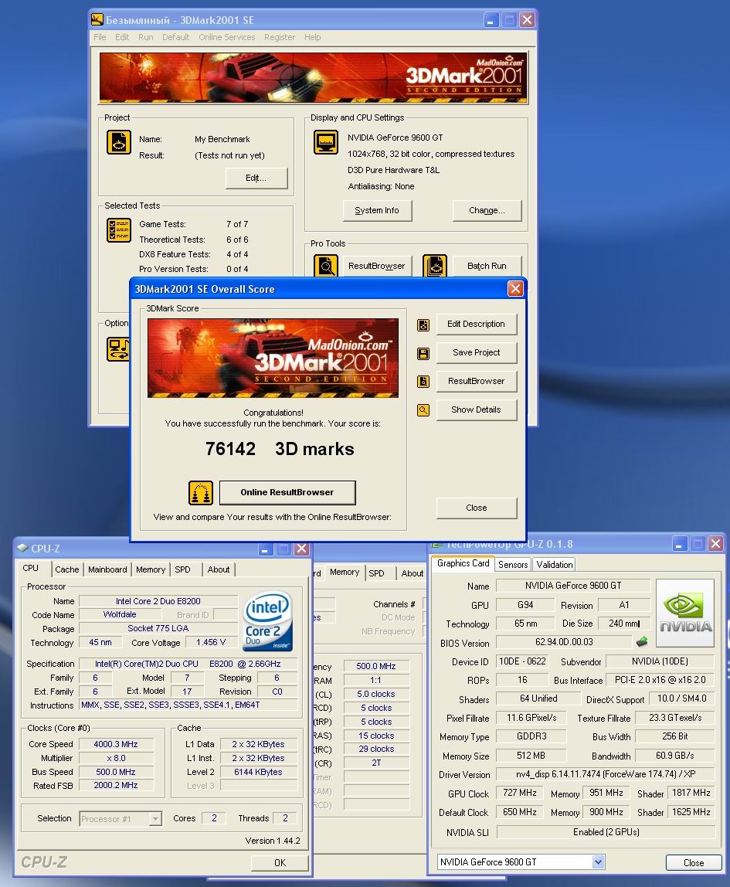Close the Overall Score dialog with X

[x=515, y=289]
